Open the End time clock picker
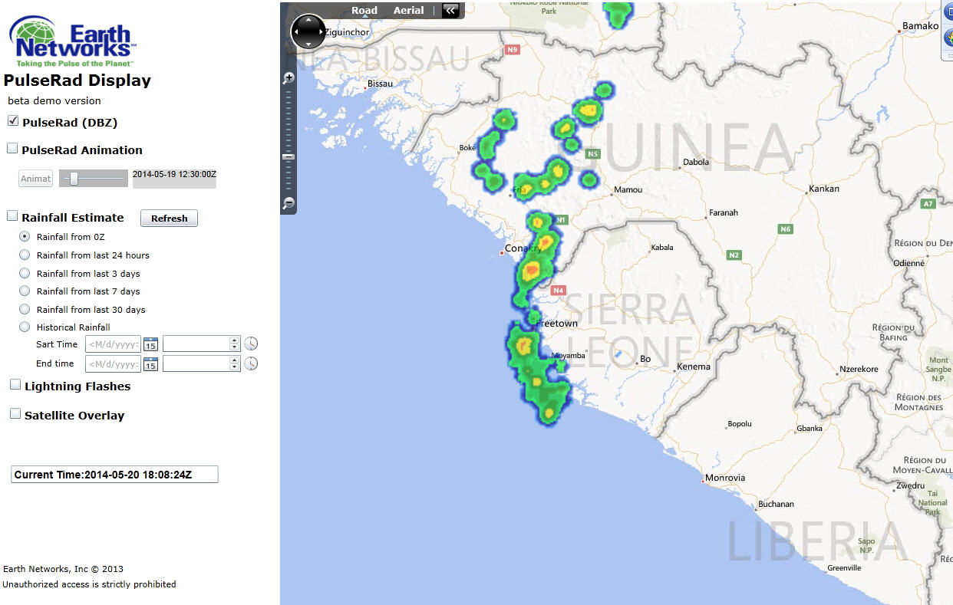The width and height of the screenshot is (953, 605). (x=251, y=363)
